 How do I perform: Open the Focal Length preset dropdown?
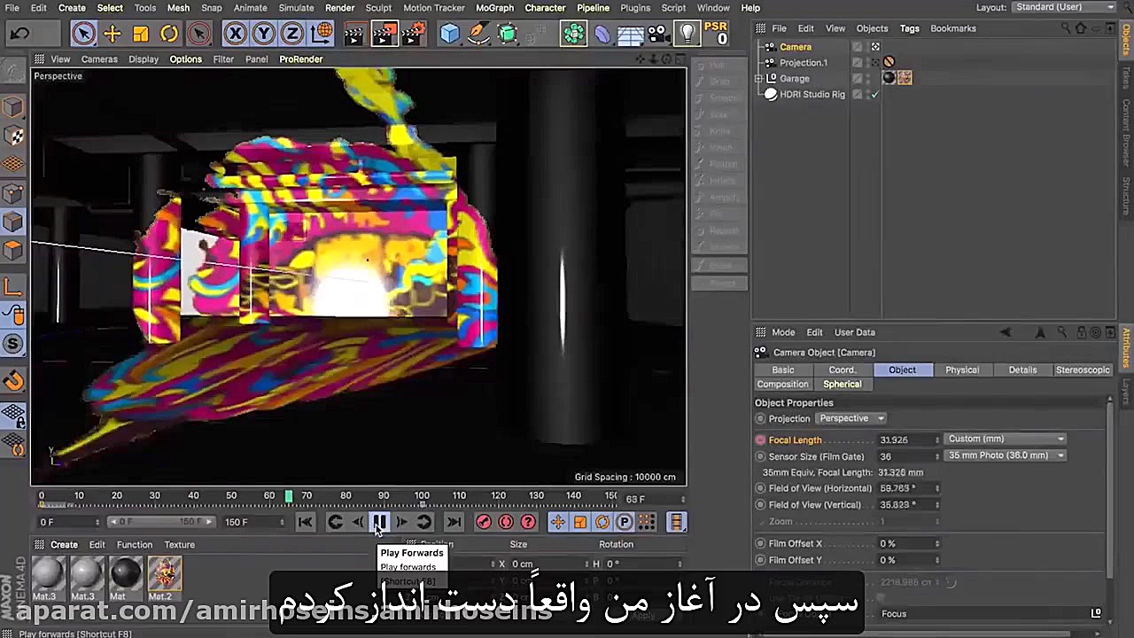(1006, 439)
